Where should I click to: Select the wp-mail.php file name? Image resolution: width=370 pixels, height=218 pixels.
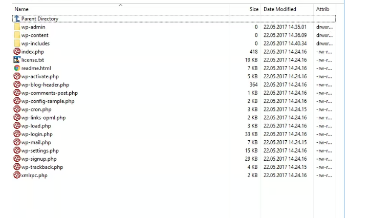[x=36, y=143]
